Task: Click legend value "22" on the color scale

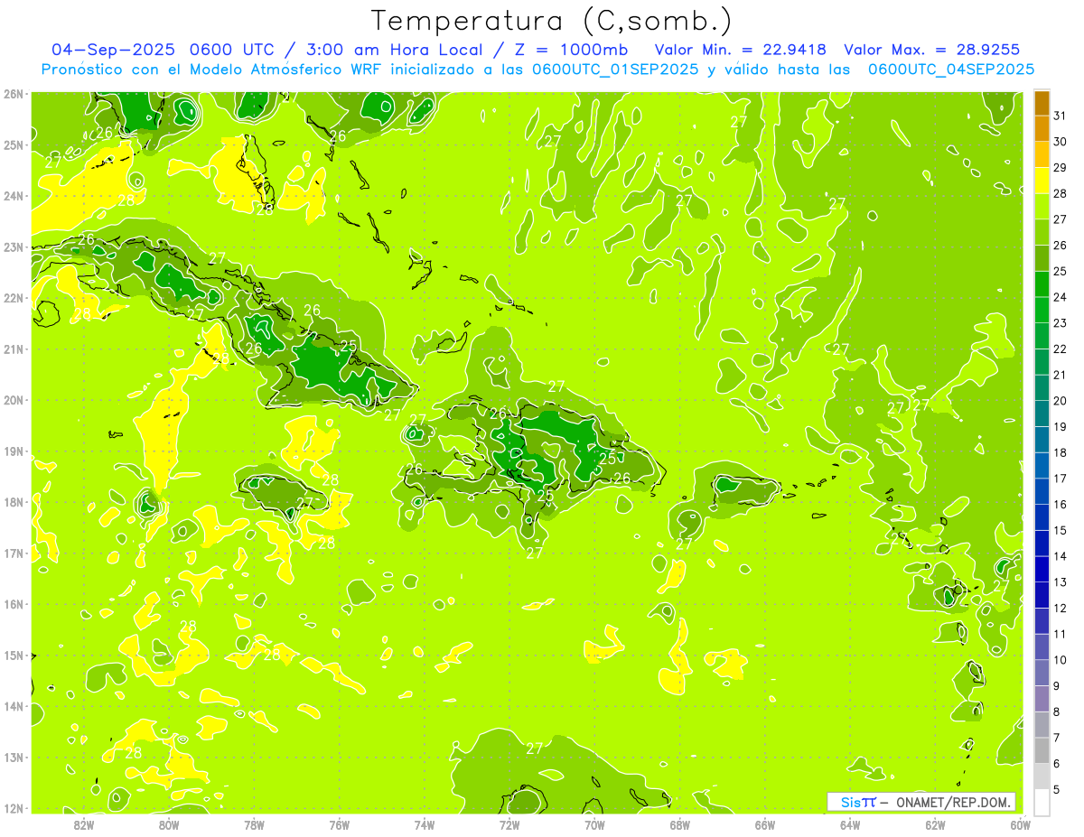Action: point(1060,349)
